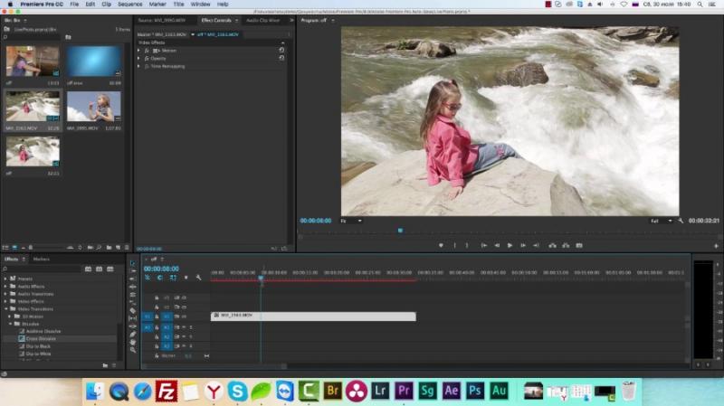Viewport: 724px width, 406px height.
Task: Switch to the Audio Clip Mixer tab
Action: click(x=263, y=20)
